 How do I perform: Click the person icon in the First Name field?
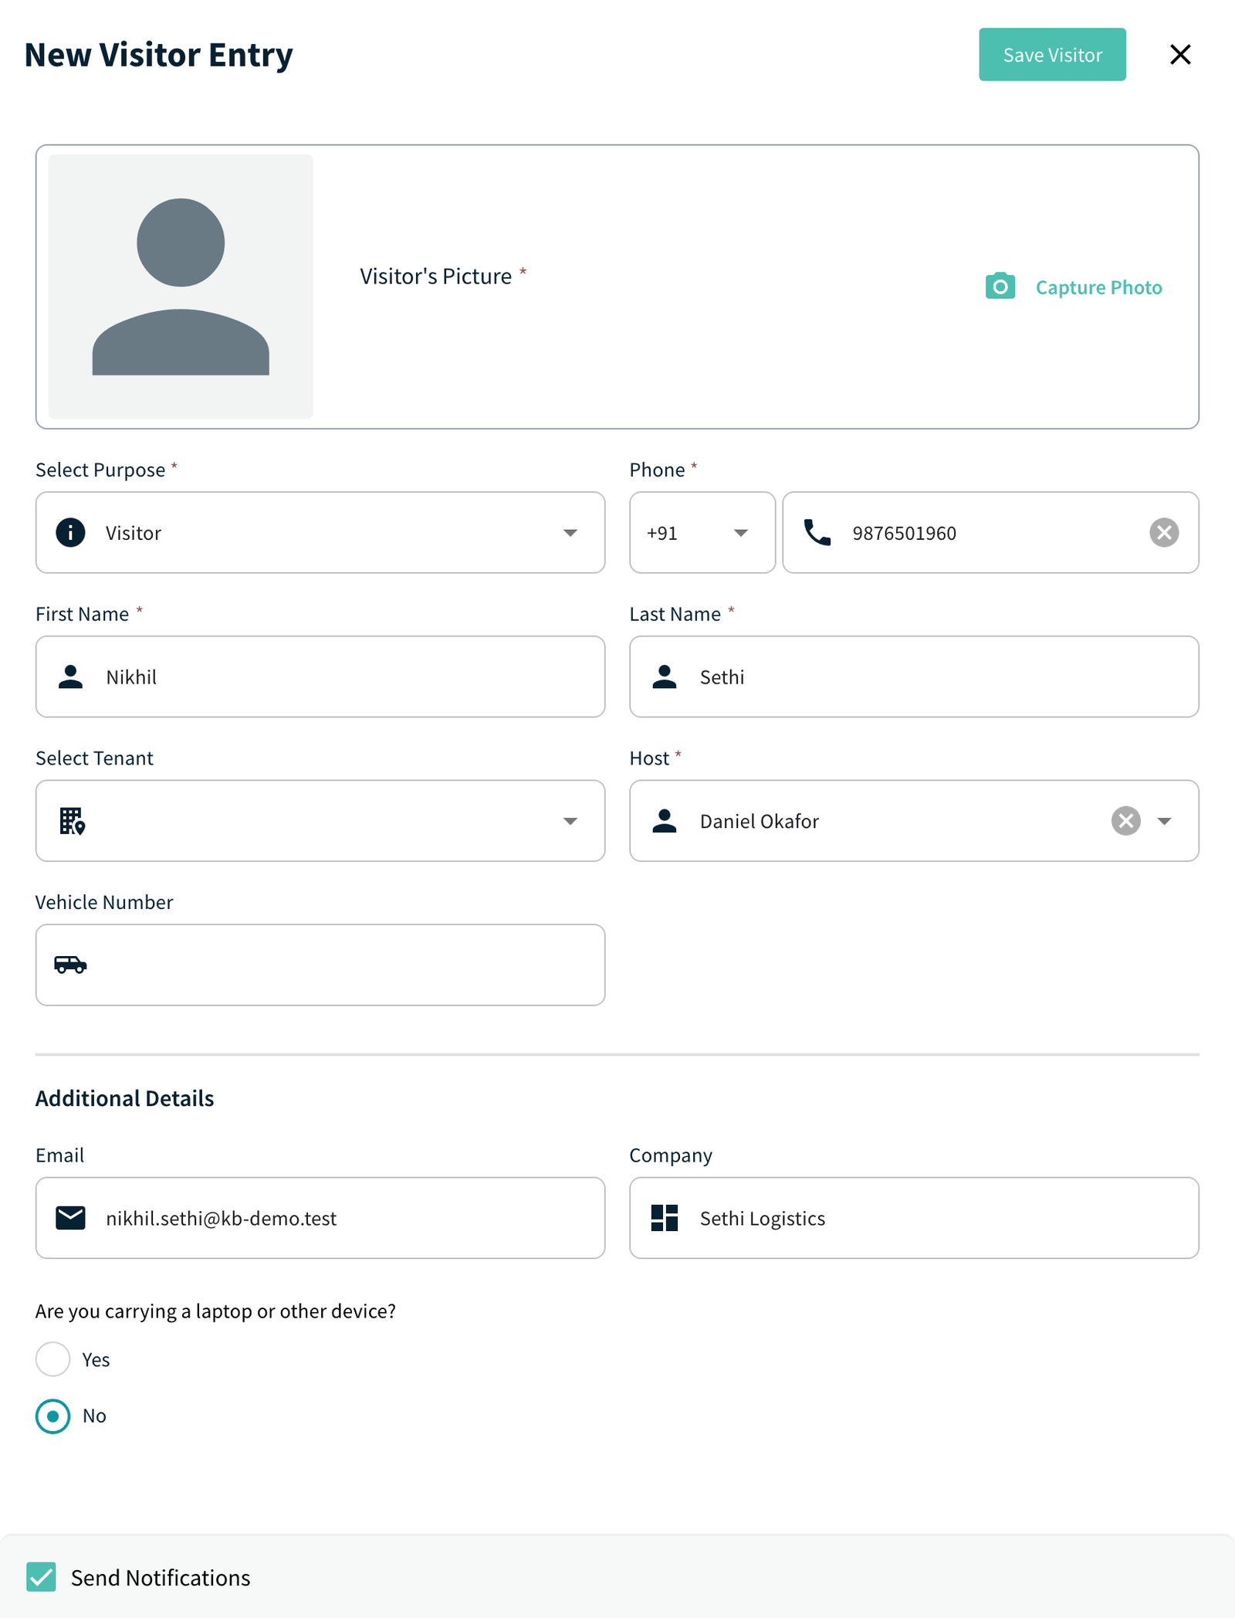tap(70, 677)
